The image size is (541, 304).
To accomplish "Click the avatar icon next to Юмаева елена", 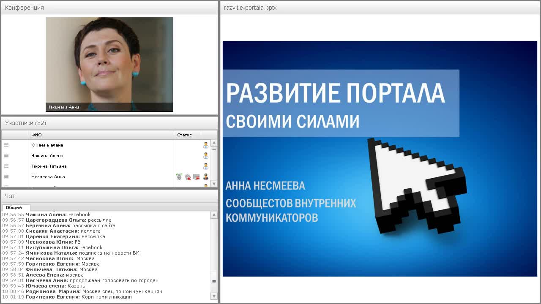I will coord(206,145).
